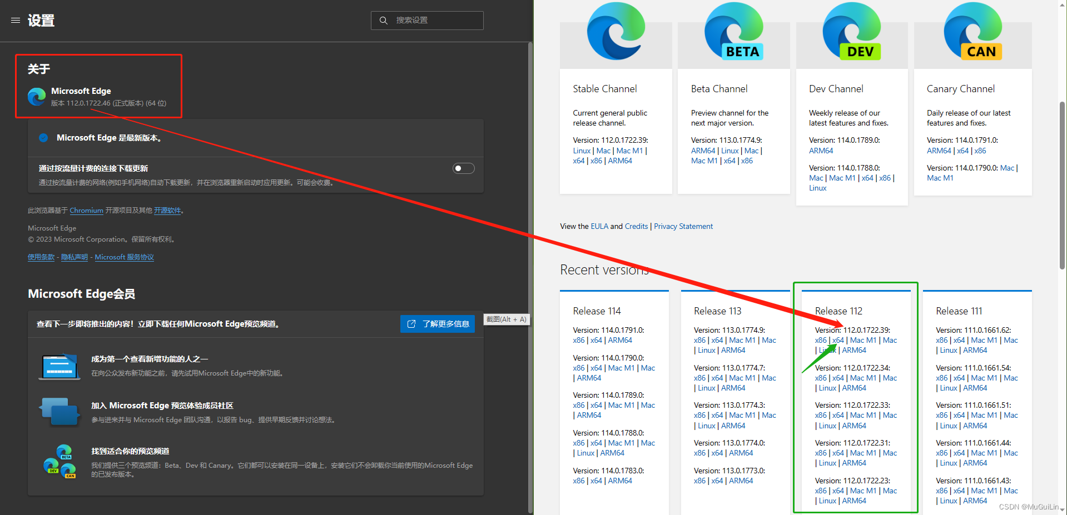Open the Chromium link
Viewport: 1067px width, 515px height.
tap(86, 211)
